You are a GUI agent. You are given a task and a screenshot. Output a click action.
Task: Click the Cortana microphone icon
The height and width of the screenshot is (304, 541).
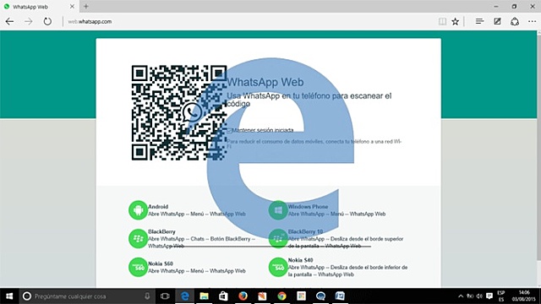click(147, 296)
